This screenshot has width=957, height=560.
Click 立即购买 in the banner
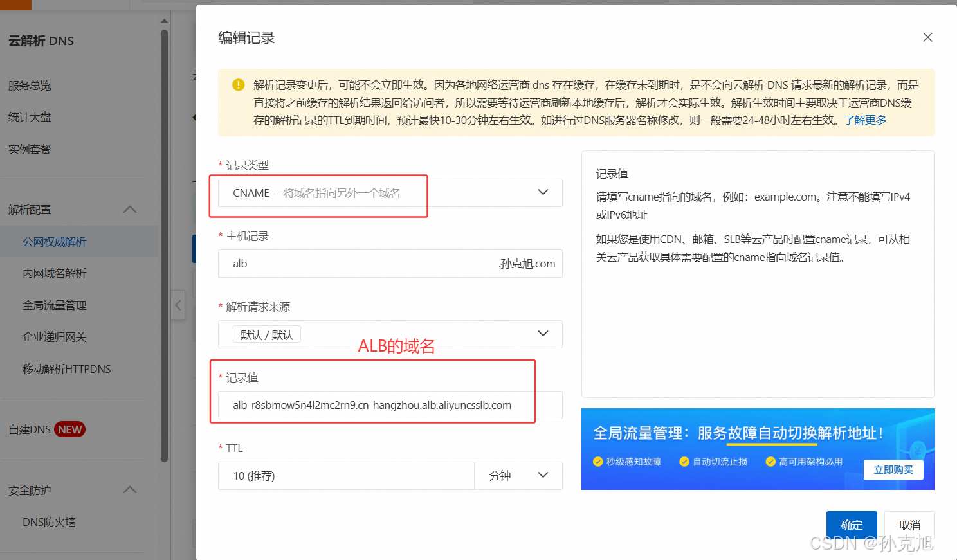(893, 470)
